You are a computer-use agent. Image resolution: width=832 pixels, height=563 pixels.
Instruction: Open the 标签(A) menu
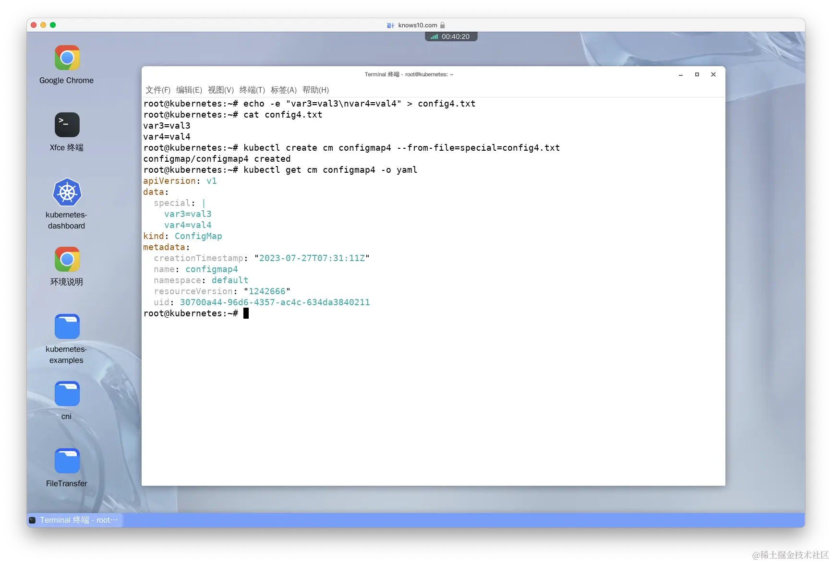coord(283,90)
